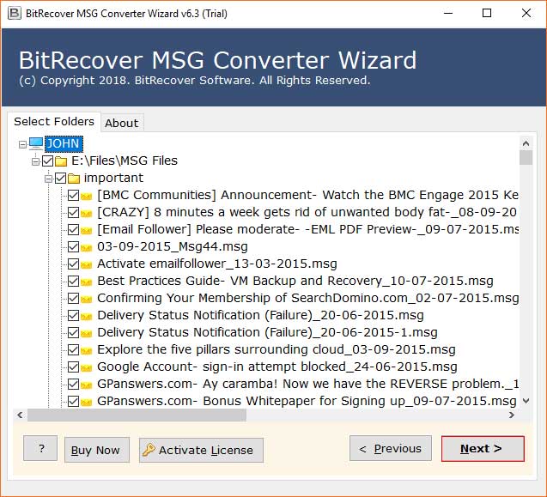
Task: Click envelope icon of 03-09-2015_Msg44.msg
Action: point(86,247)
